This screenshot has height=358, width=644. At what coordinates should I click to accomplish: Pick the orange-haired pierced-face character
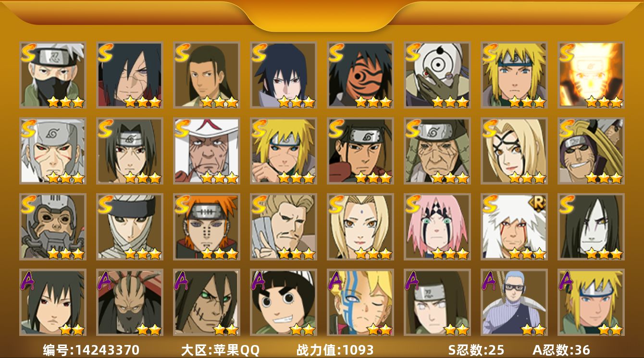[207, 227]
